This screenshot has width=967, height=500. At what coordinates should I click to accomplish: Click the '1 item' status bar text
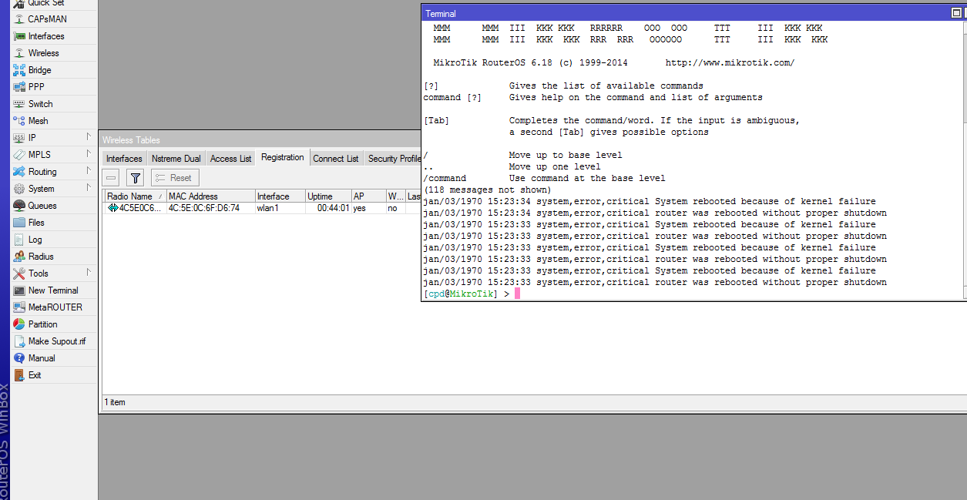(x=115, y=402)
